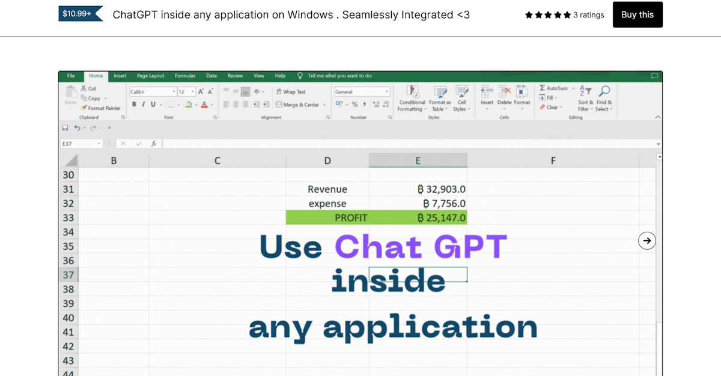Screen dimensions: 721x376
Task: Open the Calibri font name dropdown
Action: point(174,92)
